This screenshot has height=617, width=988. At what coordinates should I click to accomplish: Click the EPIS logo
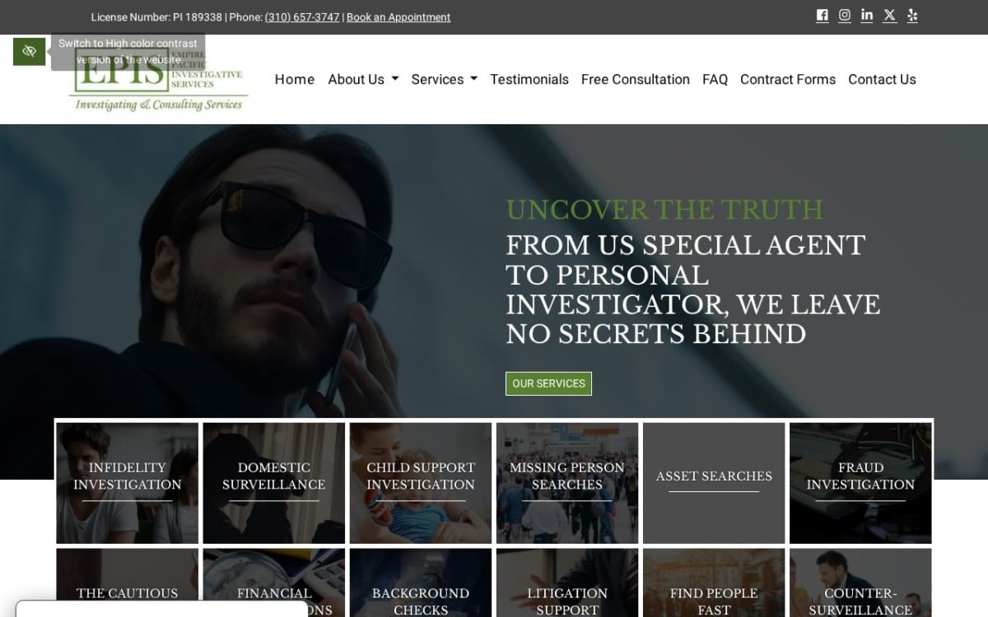158,78
